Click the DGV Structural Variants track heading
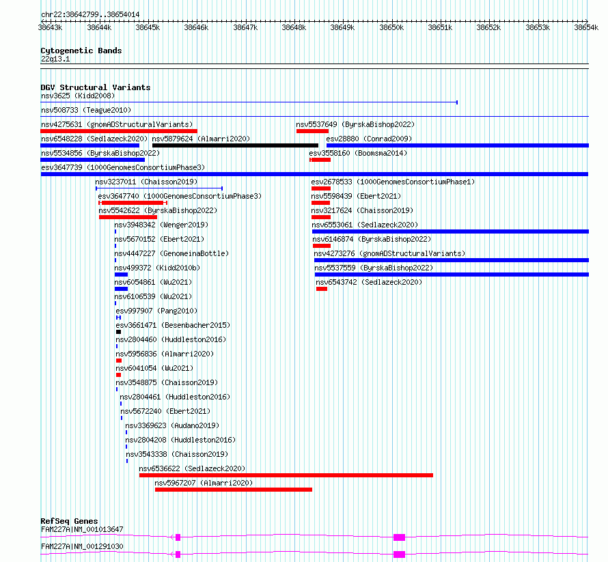This screenshot has height=562, width=608. coord(96,87)
